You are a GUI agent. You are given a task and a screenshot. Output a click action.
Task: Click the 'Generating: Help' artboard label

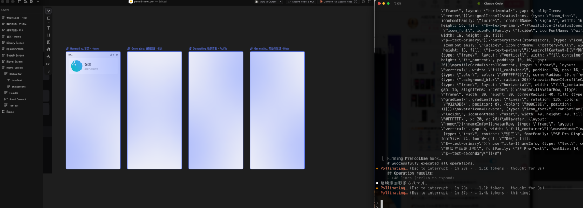coord(269,48)
